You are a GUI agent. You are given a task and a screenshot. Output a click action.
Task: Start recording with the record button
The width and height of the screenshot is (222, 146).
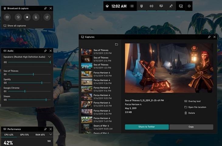coord(27,17)
